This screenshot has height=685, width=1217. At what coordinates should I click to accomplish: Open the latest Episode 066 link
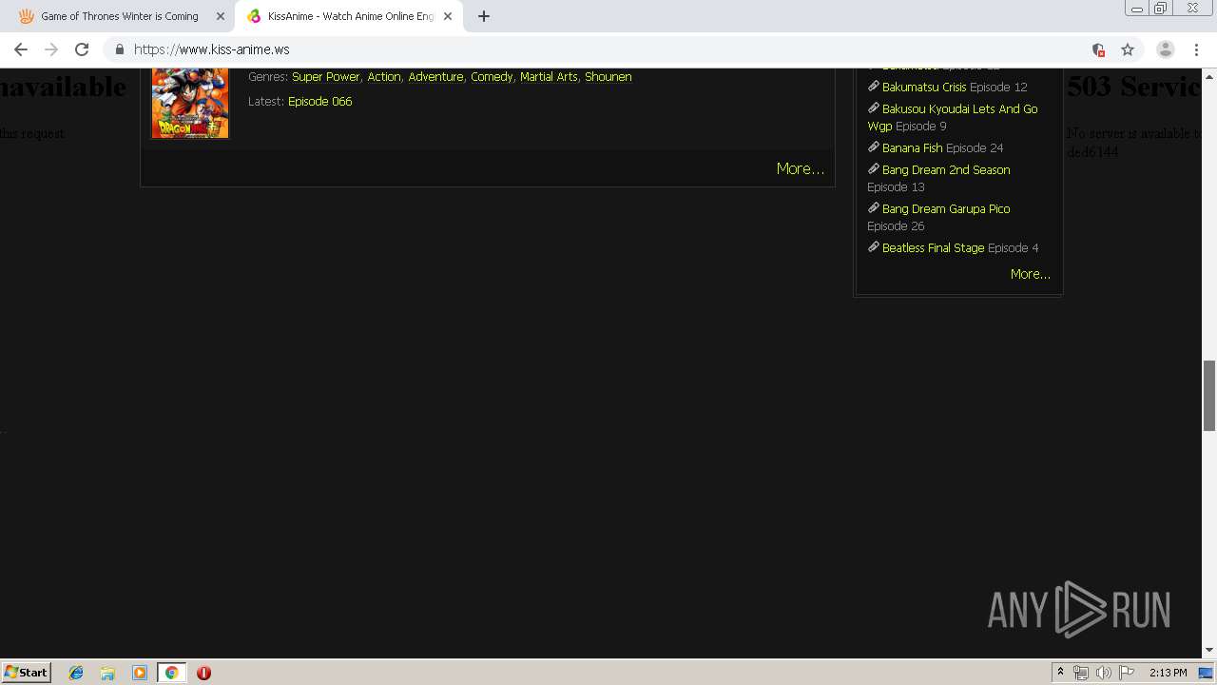click(x=320, y=102)
